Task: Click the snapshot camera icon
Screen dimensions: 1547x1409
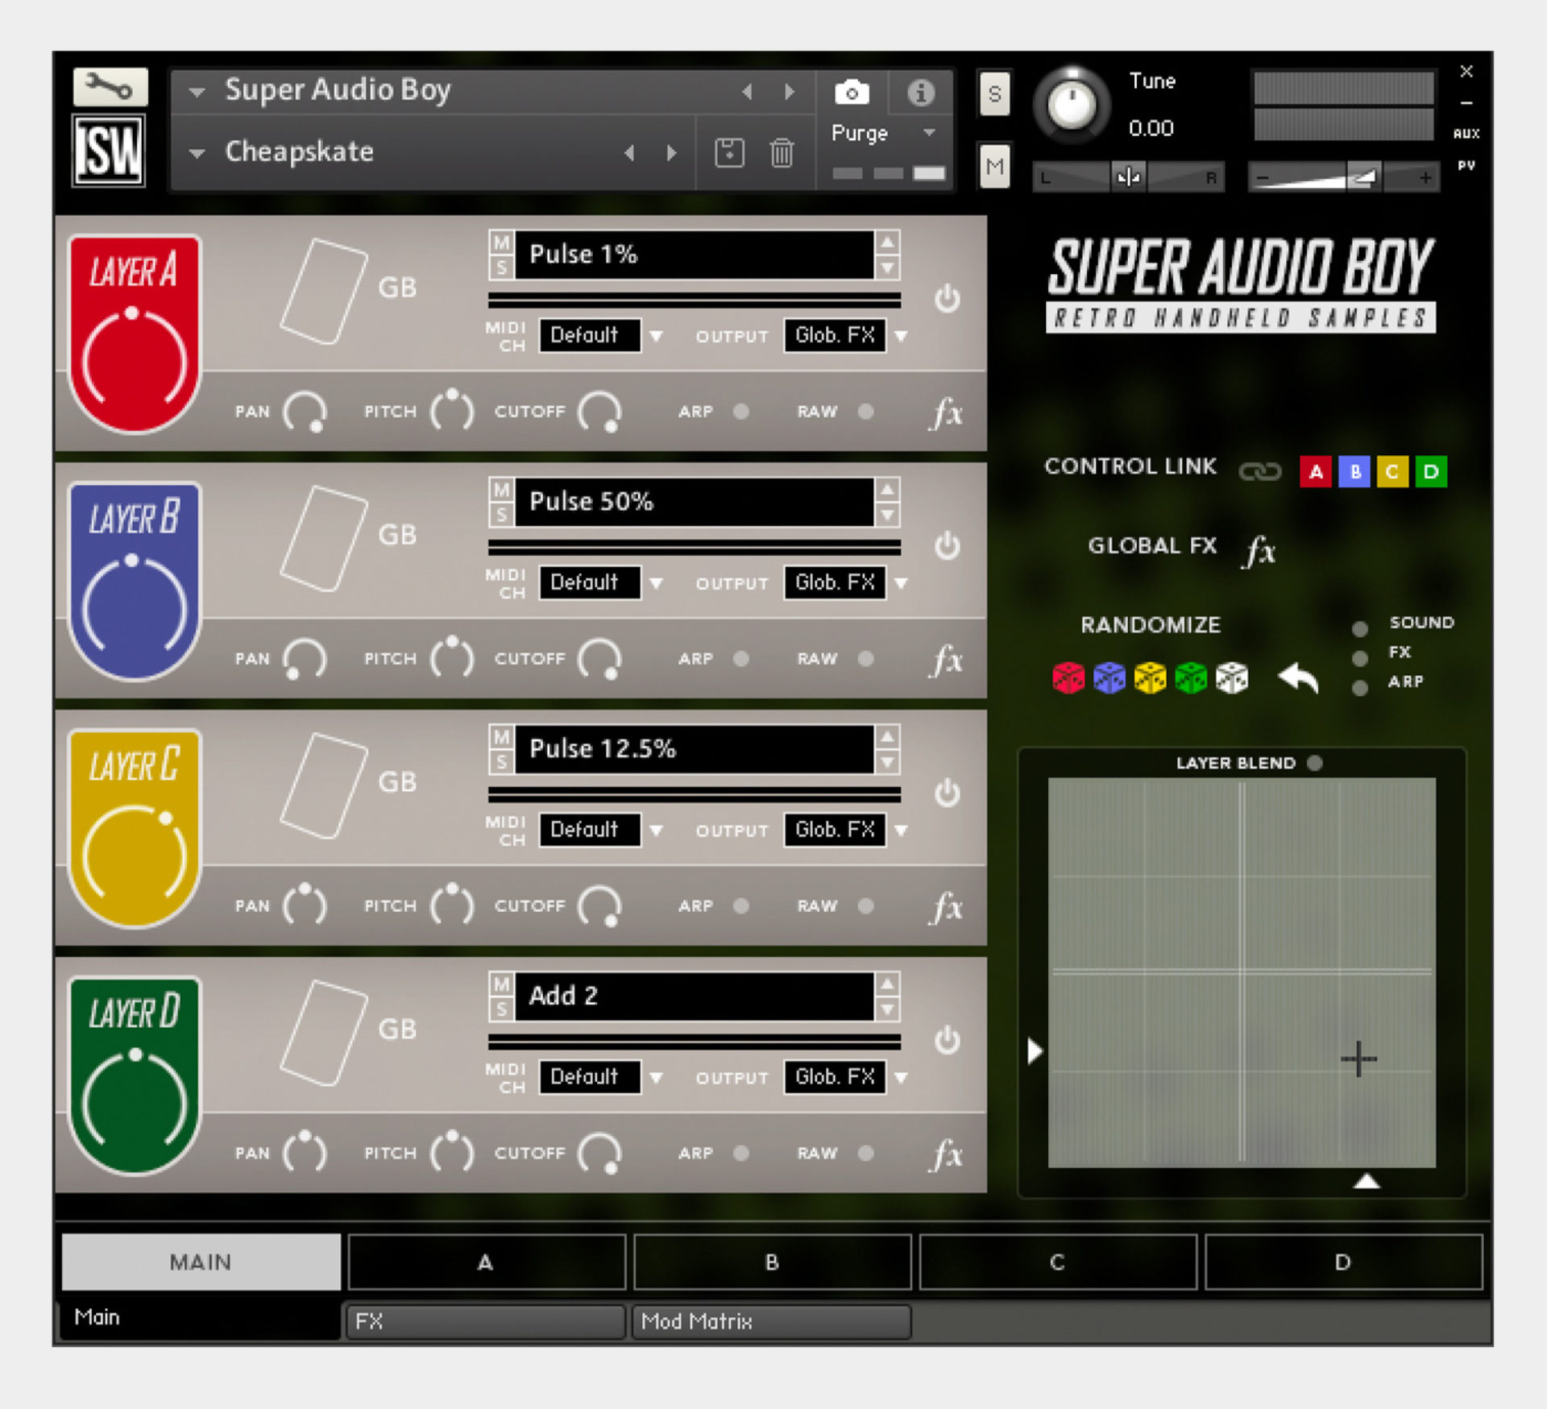Action: (x=852, y=92)
